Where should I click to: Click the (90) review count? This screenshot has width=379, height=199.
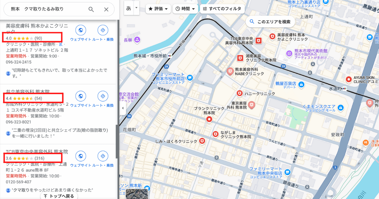(38, 38)
